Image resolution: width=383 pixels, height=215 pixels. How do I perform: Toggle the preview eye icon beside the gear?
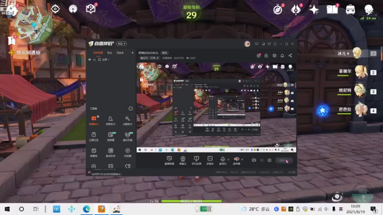pyautogui.click(x=262, y=160)
